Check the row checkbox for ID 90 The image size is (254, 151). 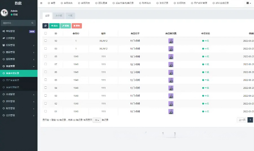pyautogui.click(x=45, y=41)
